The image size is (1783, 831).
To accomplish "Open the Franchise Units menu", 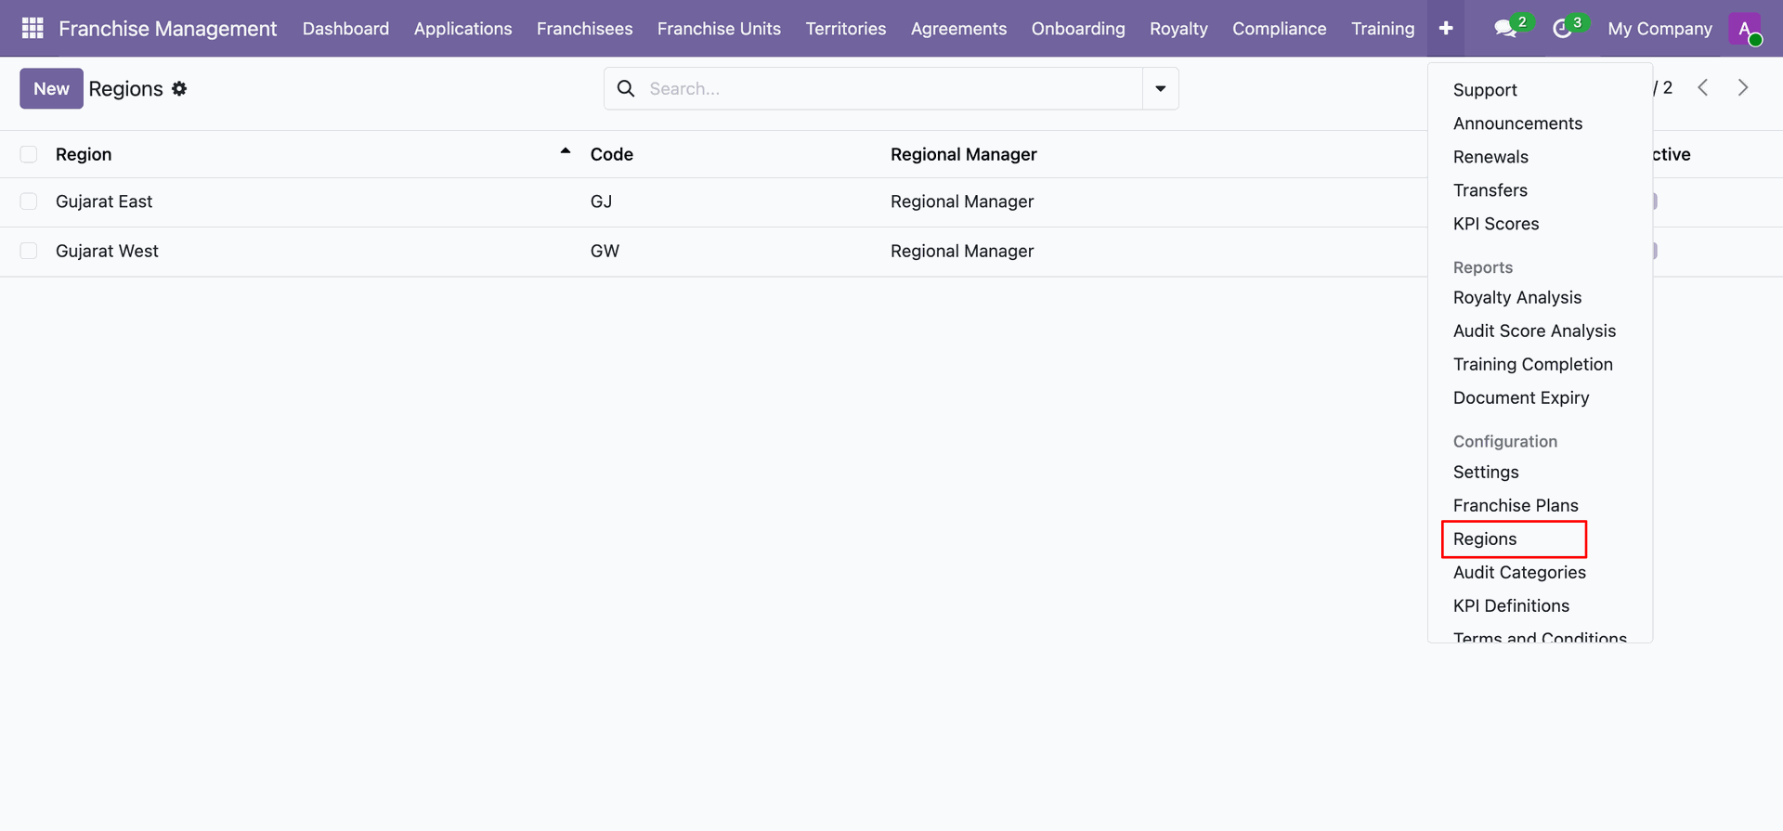I will 719,29.
